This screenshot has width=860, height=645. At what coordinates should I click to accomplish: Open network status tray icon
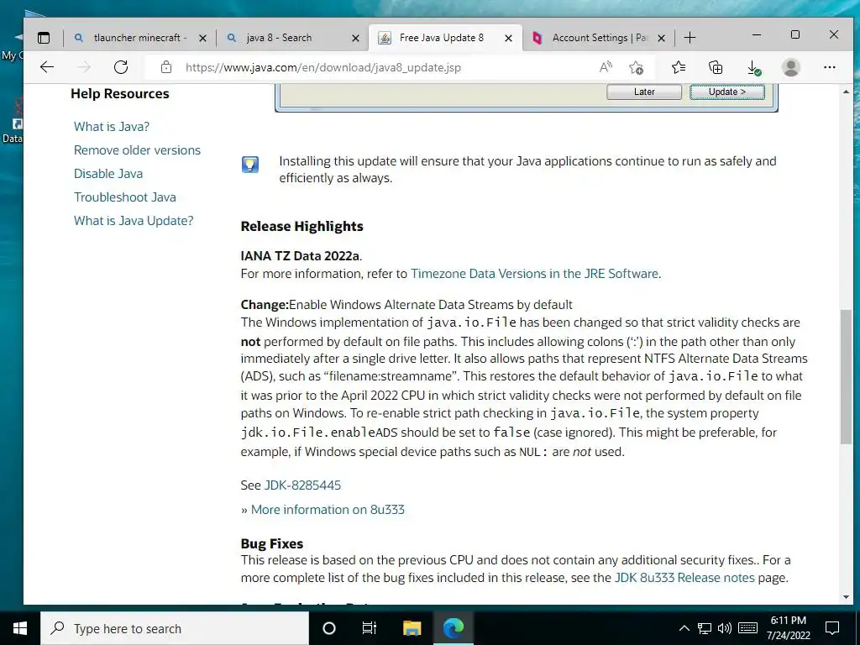point(705,628)
